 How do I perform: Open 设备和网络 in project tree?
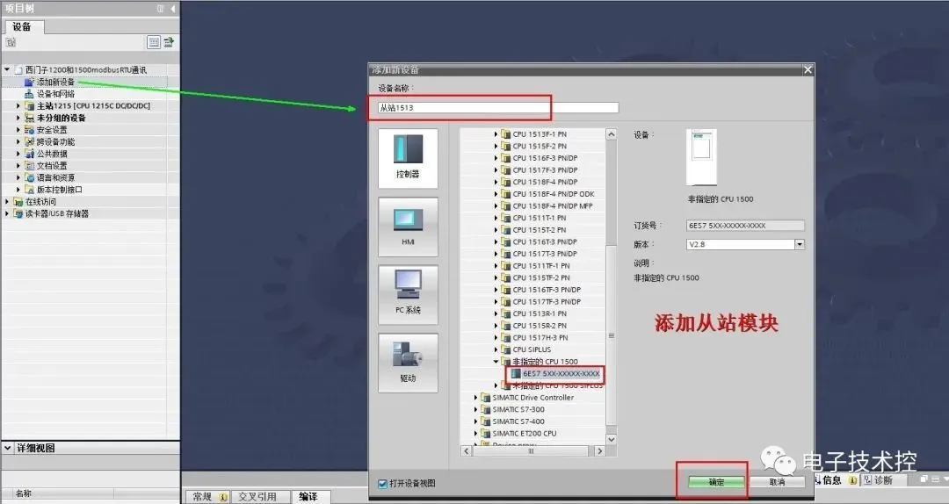tap(55, 94)
